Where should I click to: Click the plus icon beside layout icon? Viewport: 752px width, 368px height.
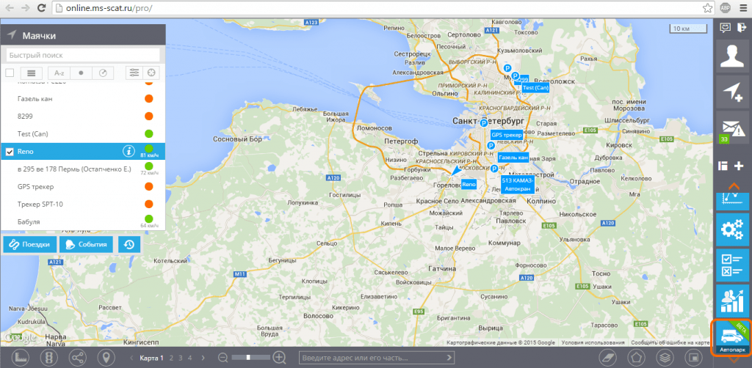[739, 166]
